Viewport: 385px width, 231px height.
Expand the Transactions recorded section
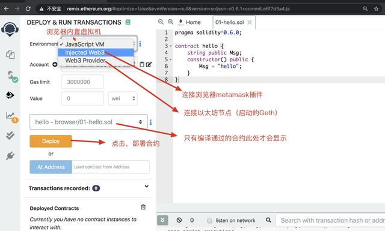pyautogui.click(x=147, y=187)
